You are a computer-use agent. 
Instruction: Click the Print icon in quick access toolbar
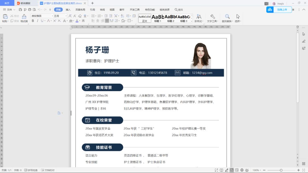click(30, 10)
